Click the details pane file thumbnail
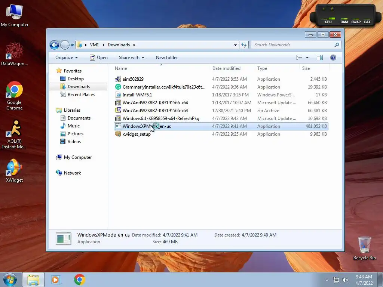The height and width of the screenshot is (287, 383). pyautogui.click(x=64, y=238)
